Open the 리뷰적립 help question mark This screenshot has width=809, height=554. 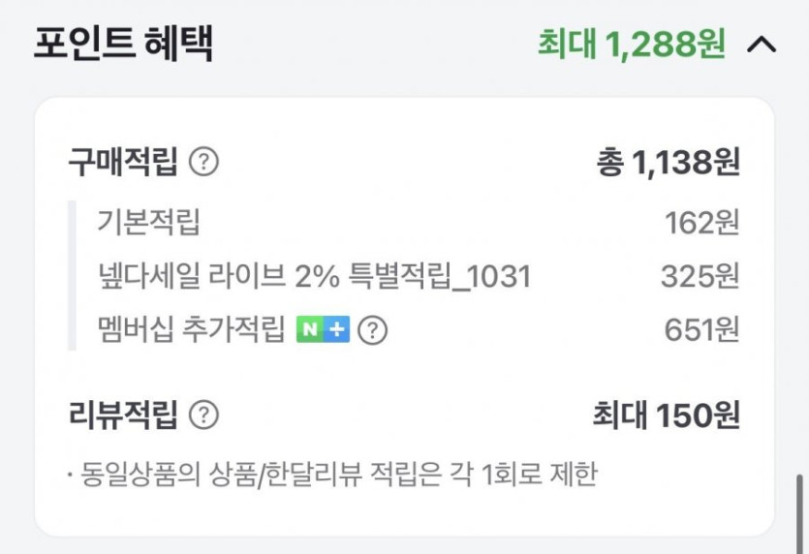coord(203,415)
